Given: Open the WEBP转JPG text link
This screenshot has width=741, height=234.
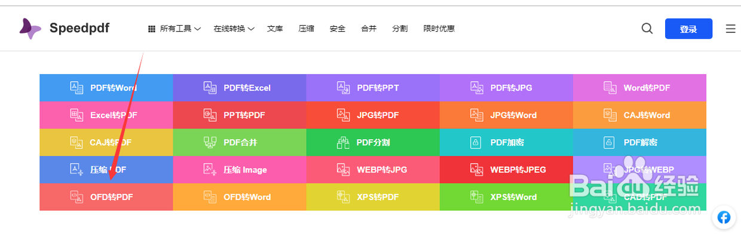Looking at the screenshot, I should coord(382,170).
